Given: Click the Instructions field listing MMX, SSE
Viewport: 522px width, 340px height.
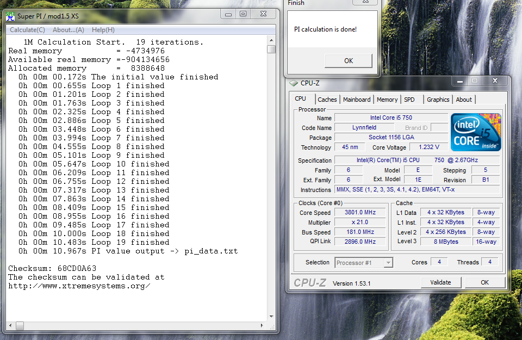Looking at the screenshot, I should click(417, 189).
